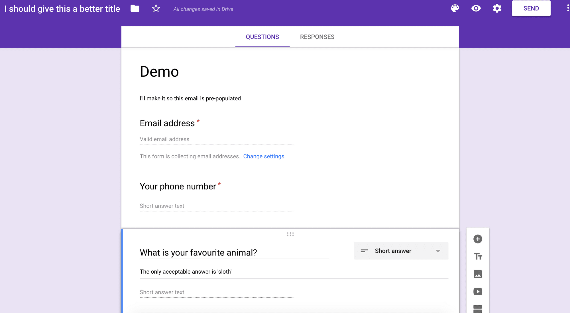Screen dimensions: 570x313
Task: Open the Short answer type dropdown
Action: coord(401,251)
